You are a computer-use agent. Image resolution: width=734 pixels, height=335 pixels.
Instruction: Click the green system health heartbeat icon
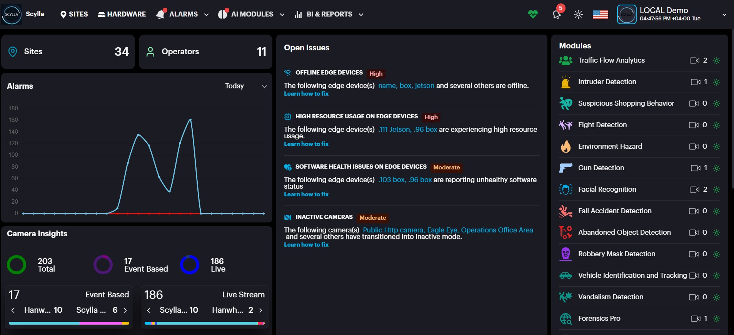click(533, 15)
